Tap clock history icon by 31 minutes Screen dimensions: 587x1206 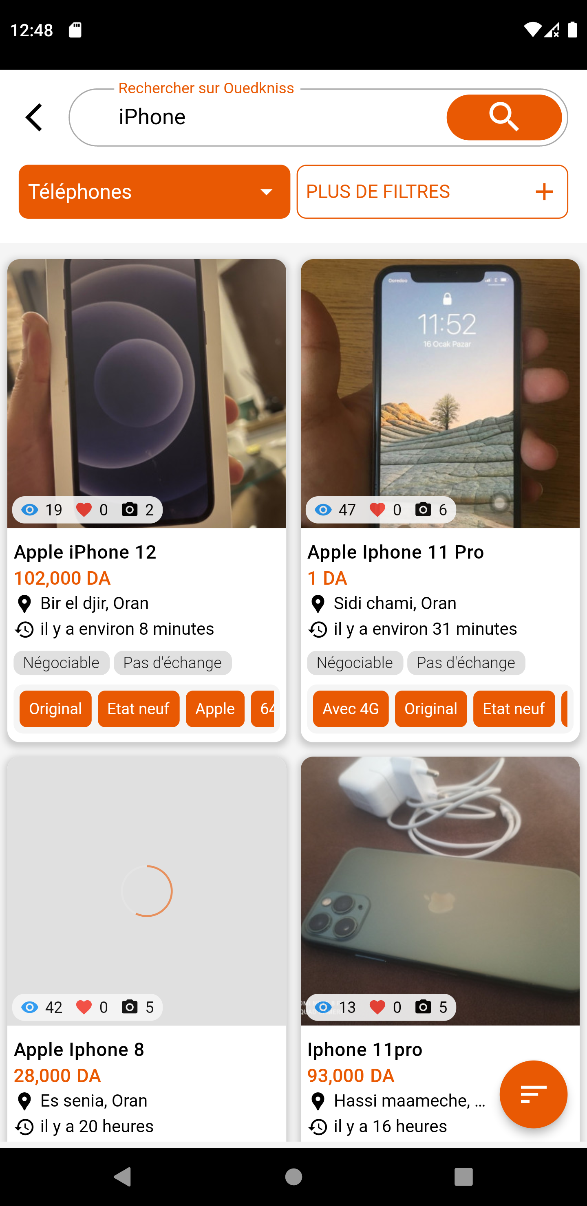coord(318,629)
